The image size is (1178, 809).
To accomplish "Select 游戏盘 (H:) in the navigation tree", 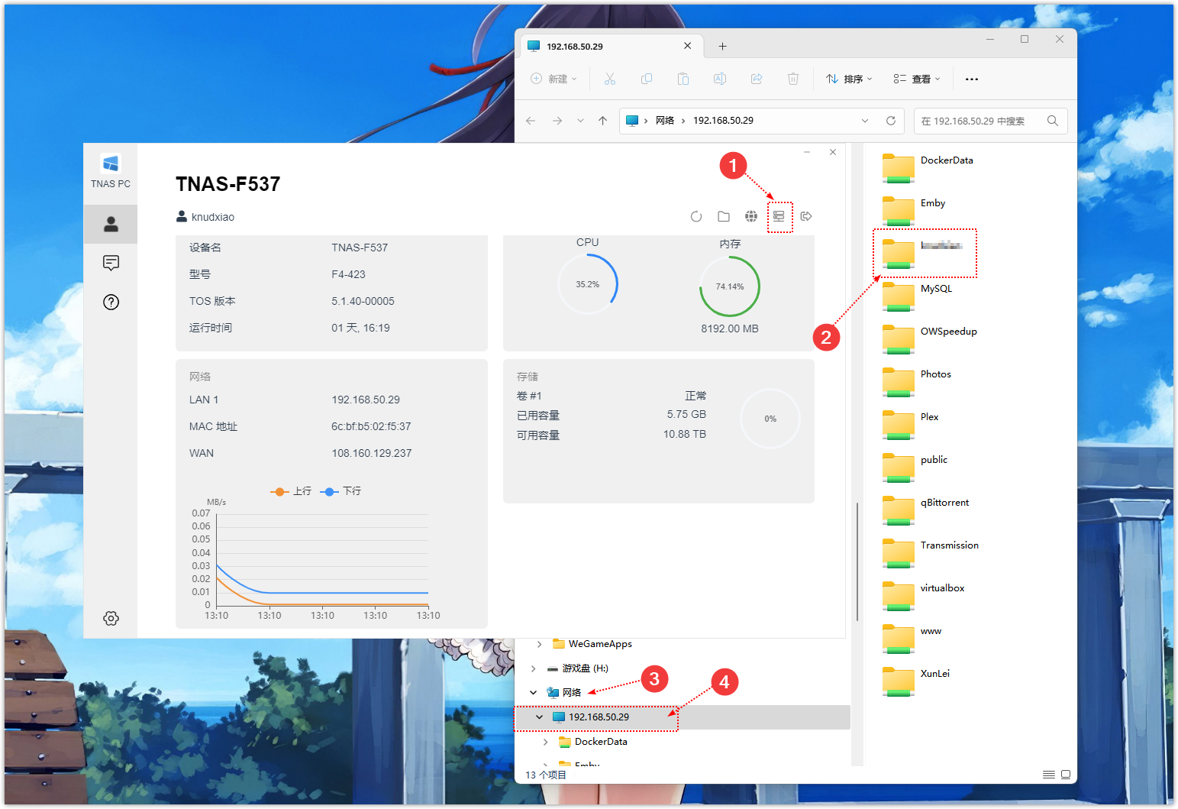I will pos(586,668).
